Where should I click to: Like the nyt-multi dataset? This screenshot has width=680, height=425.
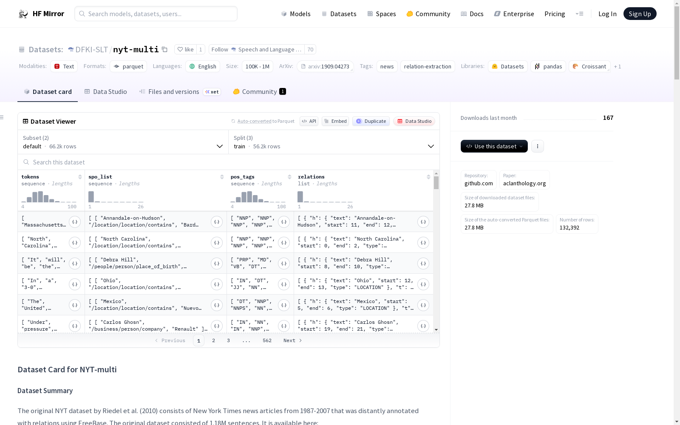click(185, 49)
